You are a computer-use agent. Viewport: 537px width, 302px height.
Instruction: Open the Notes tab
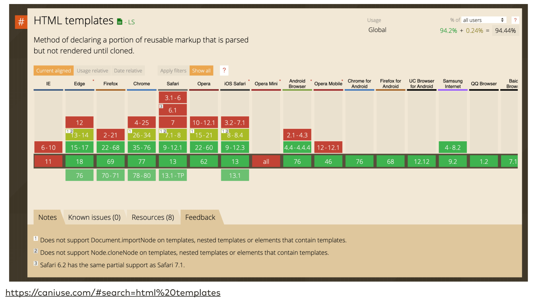pos(48,217)
